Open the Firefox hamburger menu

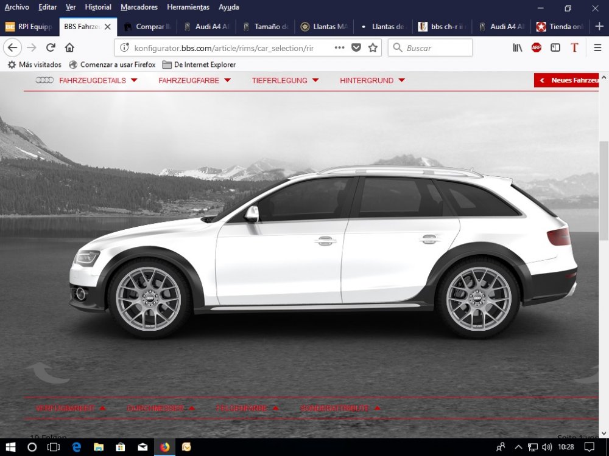click(597, 48)
